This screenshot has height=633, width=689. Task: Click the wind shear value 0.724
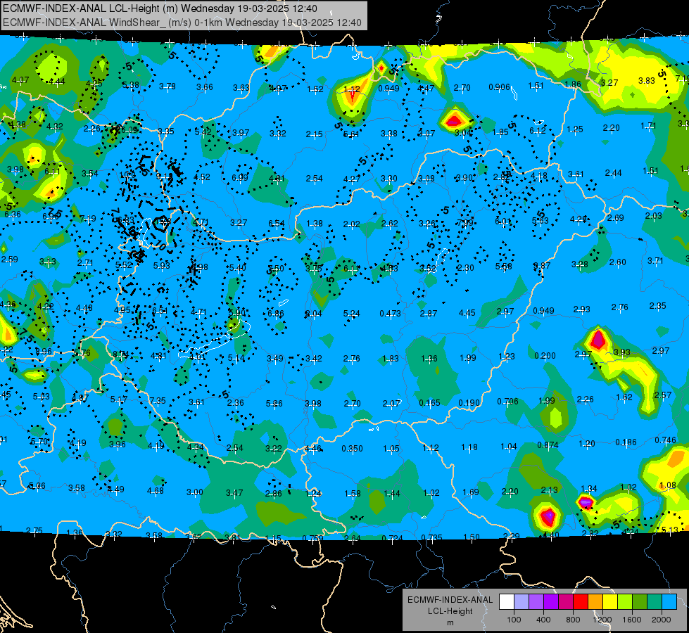tap(392, 538)
